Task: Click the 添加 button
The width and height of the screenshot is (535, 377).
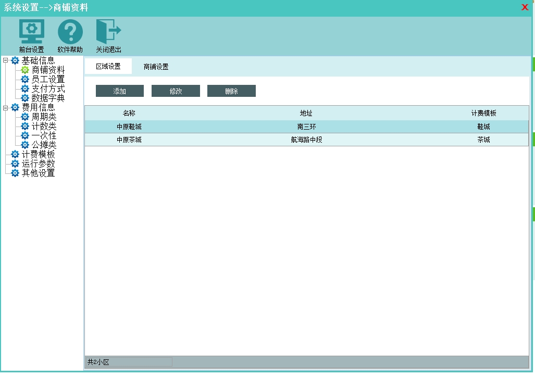Action: click(x=119, y=91)
